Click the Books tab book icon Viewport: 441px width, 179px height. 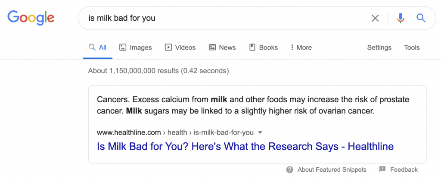253,47
